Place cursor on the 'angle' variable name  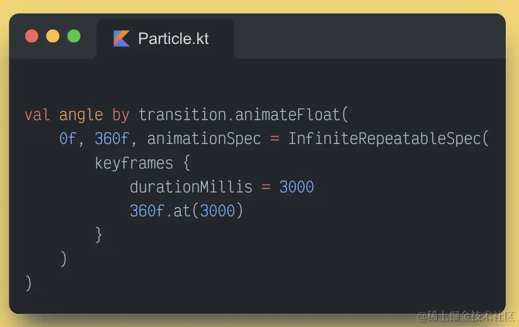(81, 115)
